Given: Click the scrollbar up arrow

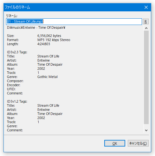Looking at the screenshot, I should pos(146,28).
